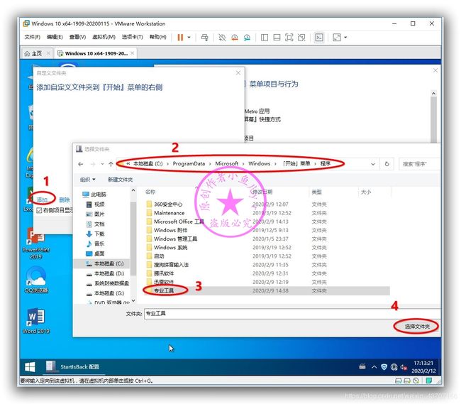
Task: Click Windows in the address path
Action: point(259,163)
